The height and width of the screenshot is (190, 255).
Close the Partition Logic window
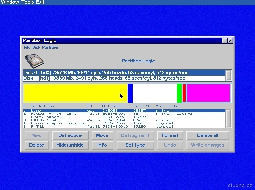point(230,41)
